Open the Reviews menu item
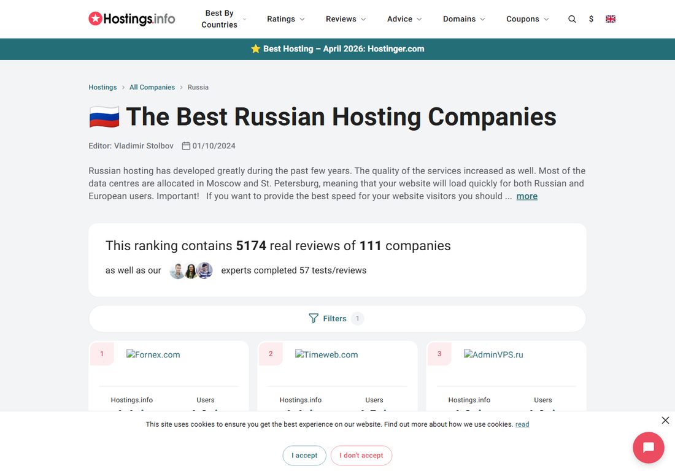This screenshot has height=474, width=675. tap(341, 19)
